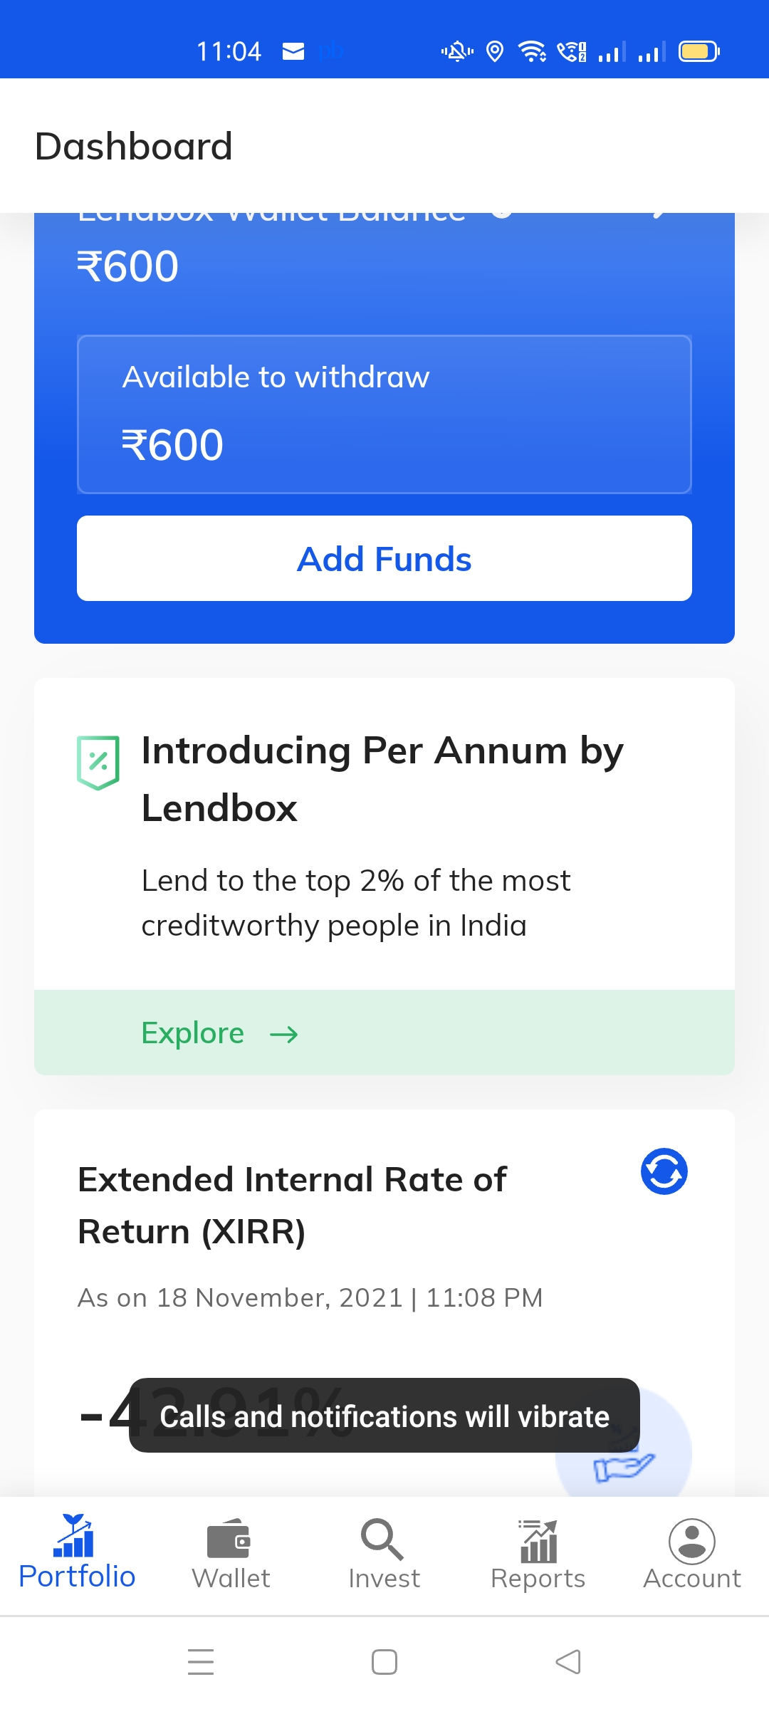Tap the Account profile icon
The height and width of the screenshot is (1709, 769).
coord(691,1540)
